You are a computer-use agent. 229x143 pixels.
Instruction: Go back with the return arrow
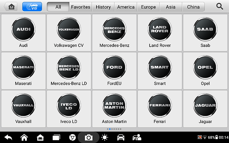click(8, 138)
